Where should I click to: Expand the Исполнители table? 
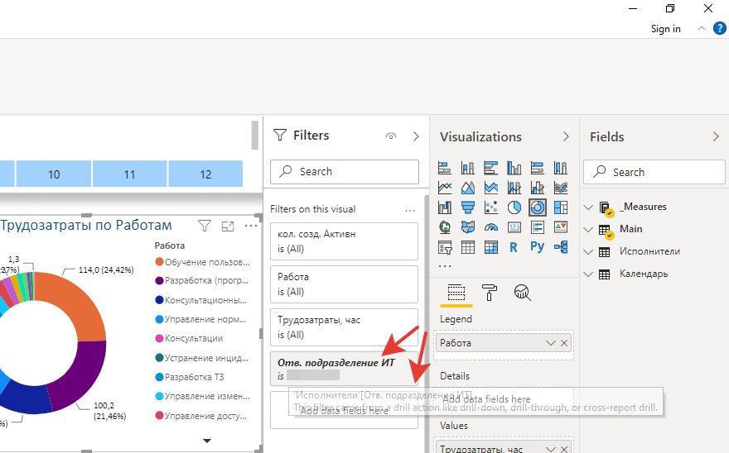click(588, 251)
